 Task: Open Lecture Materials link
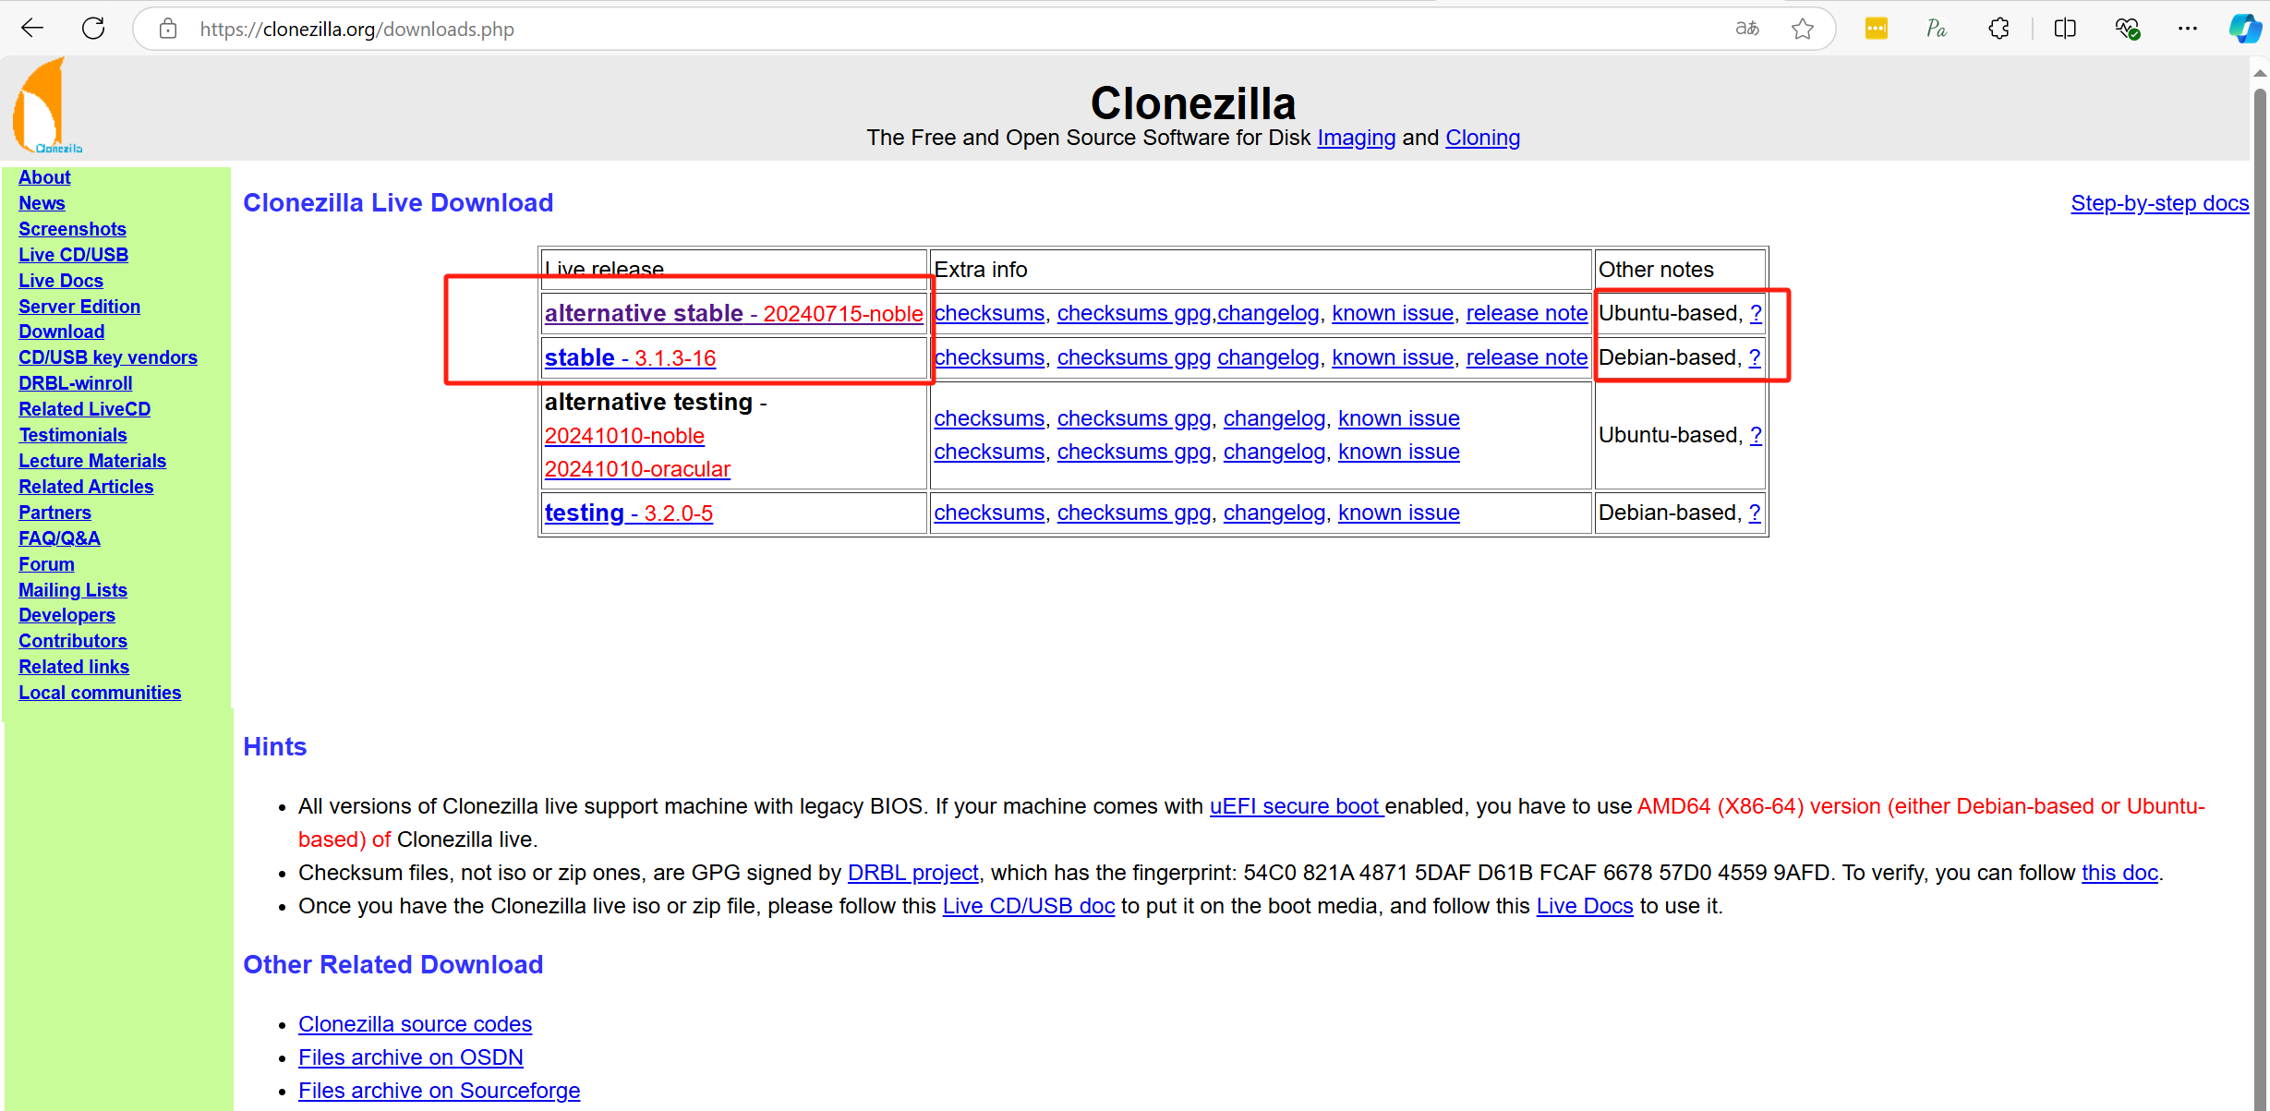pos(92,461)
